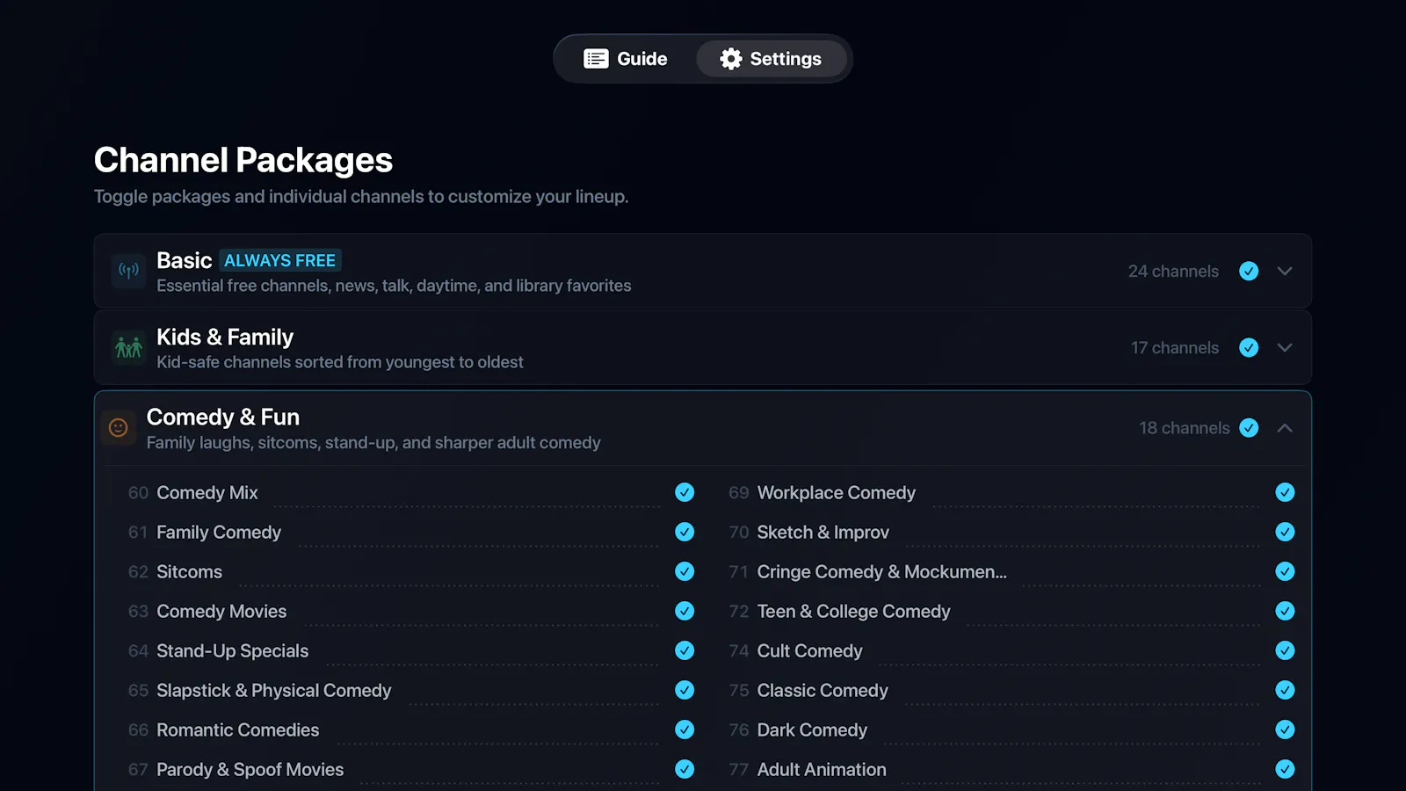1406x791 pixels.
Task: Click the 24 channels count
Action: [1173, 271]
